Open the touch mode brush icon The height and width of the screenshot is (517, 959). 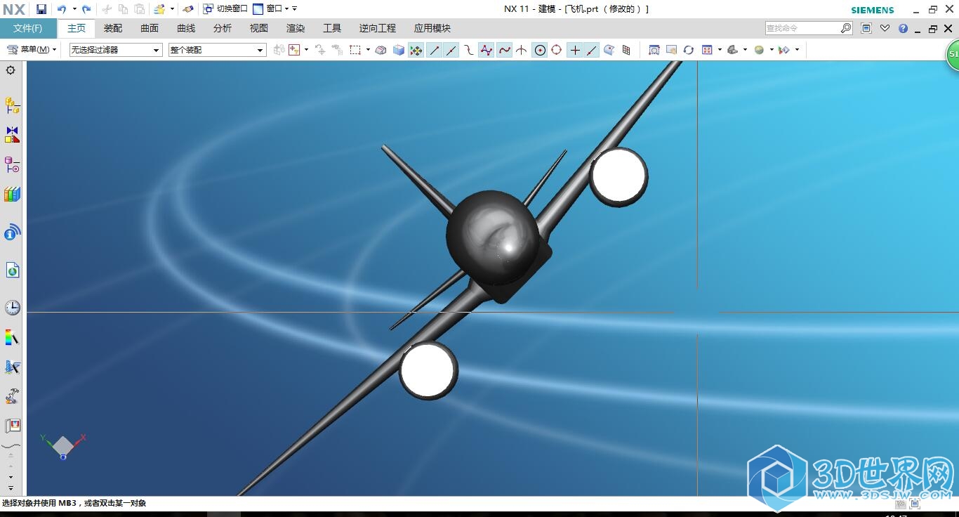coord(187,9)
